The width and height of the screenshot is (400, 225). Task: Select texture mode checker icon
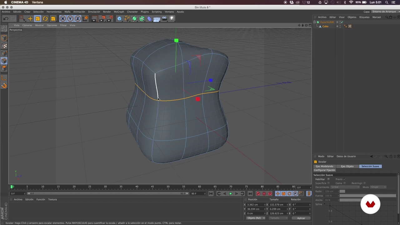click(x=4, y=46)
